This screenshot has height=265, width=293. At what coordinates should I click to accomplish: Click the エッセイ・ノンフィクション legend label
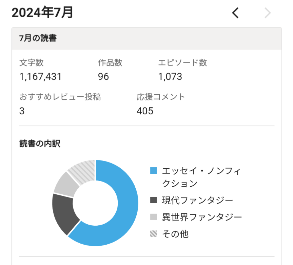[201, 177]
